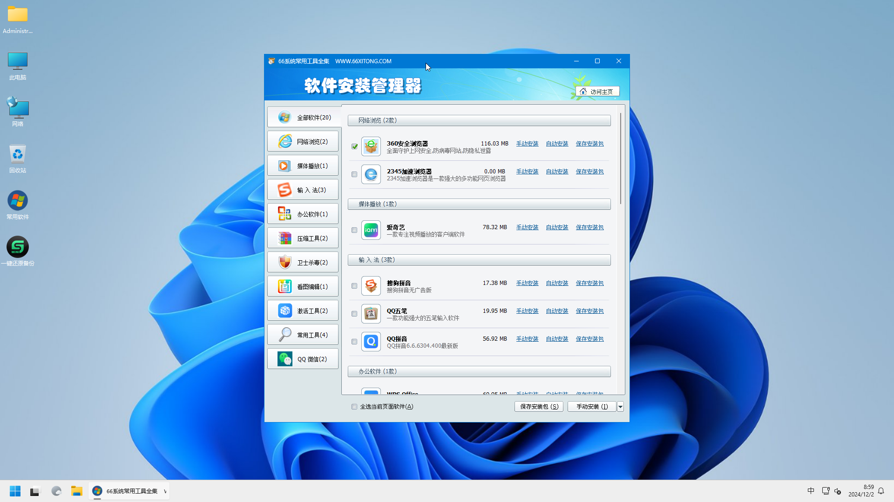Viewport: 894px width, 502px height.
Task: Click the 360安全浏览器 app icon
Action: tap(371, 146)
